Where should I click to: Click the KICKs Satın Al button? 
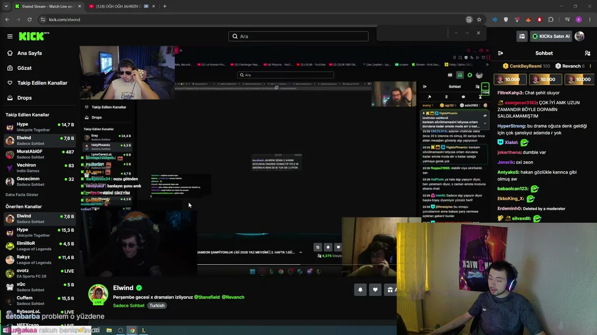(551, 36)
